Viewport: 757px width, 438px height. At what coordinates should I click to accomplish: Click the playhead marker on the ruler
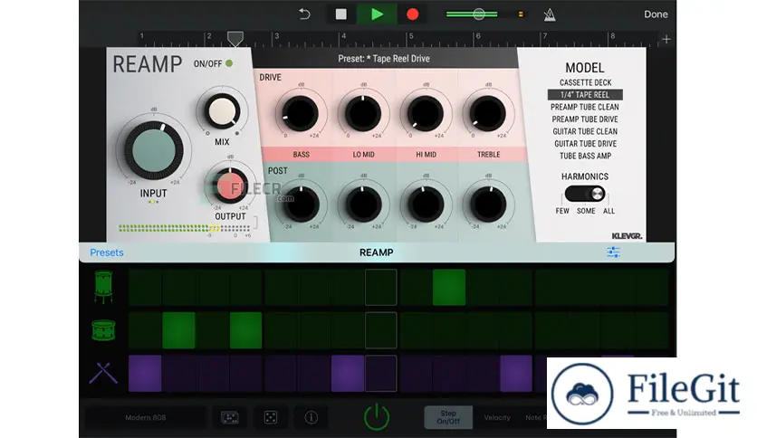235,38
